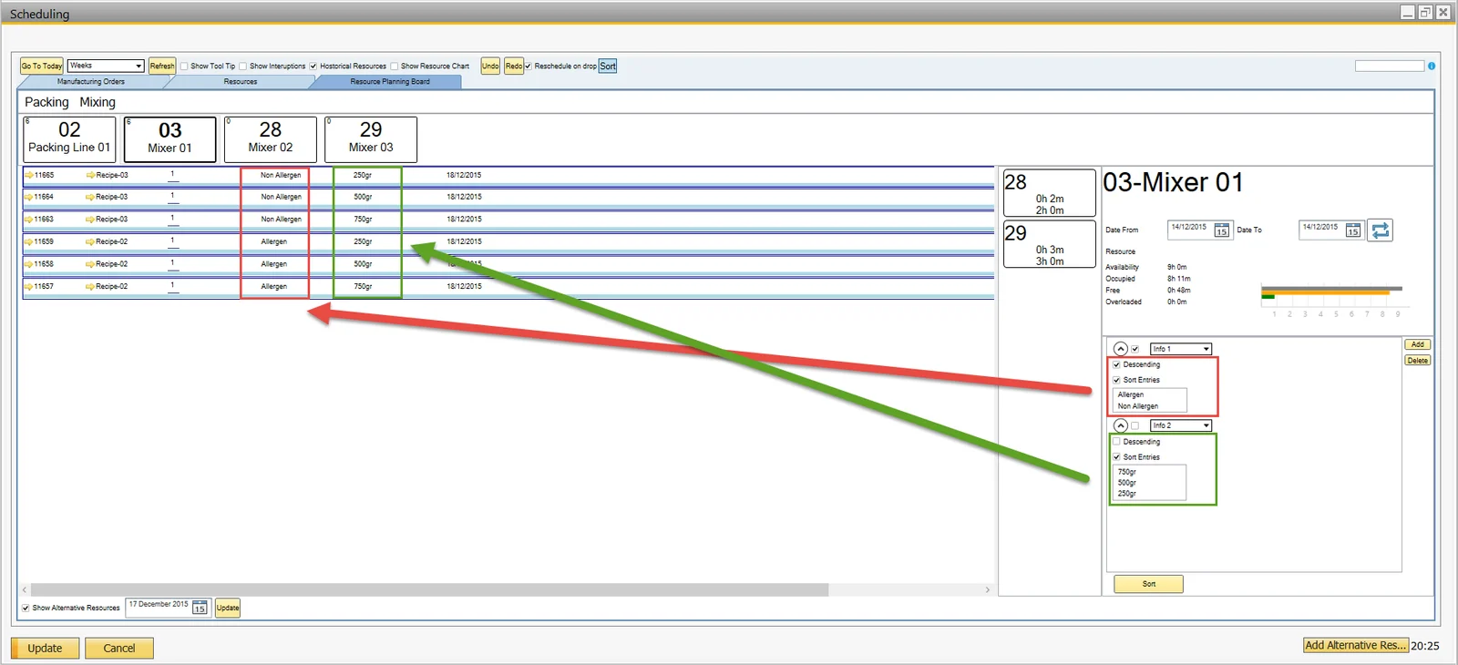Select resource card 29 Mixer 03

click(x=371, y=138)
